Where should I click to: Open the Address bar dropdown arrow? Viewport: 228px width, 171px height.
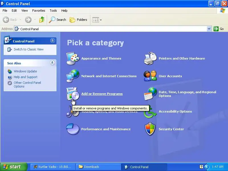(209, 29)
